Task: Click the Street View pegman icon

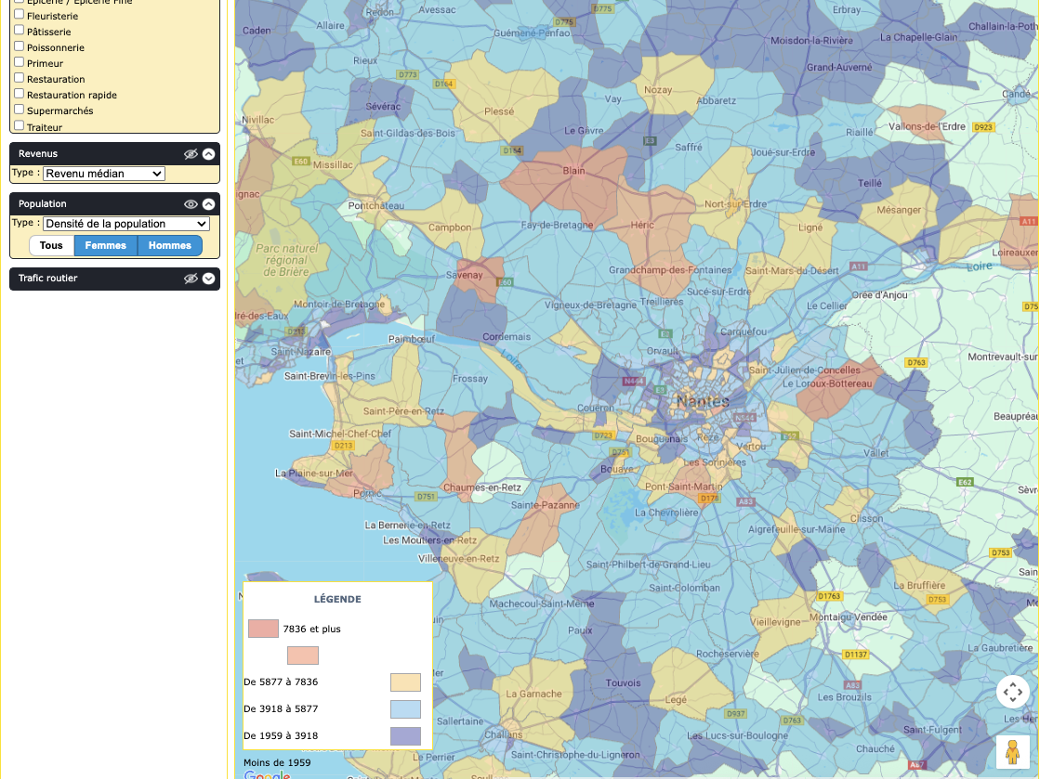Action: (x=1012, y=752)
